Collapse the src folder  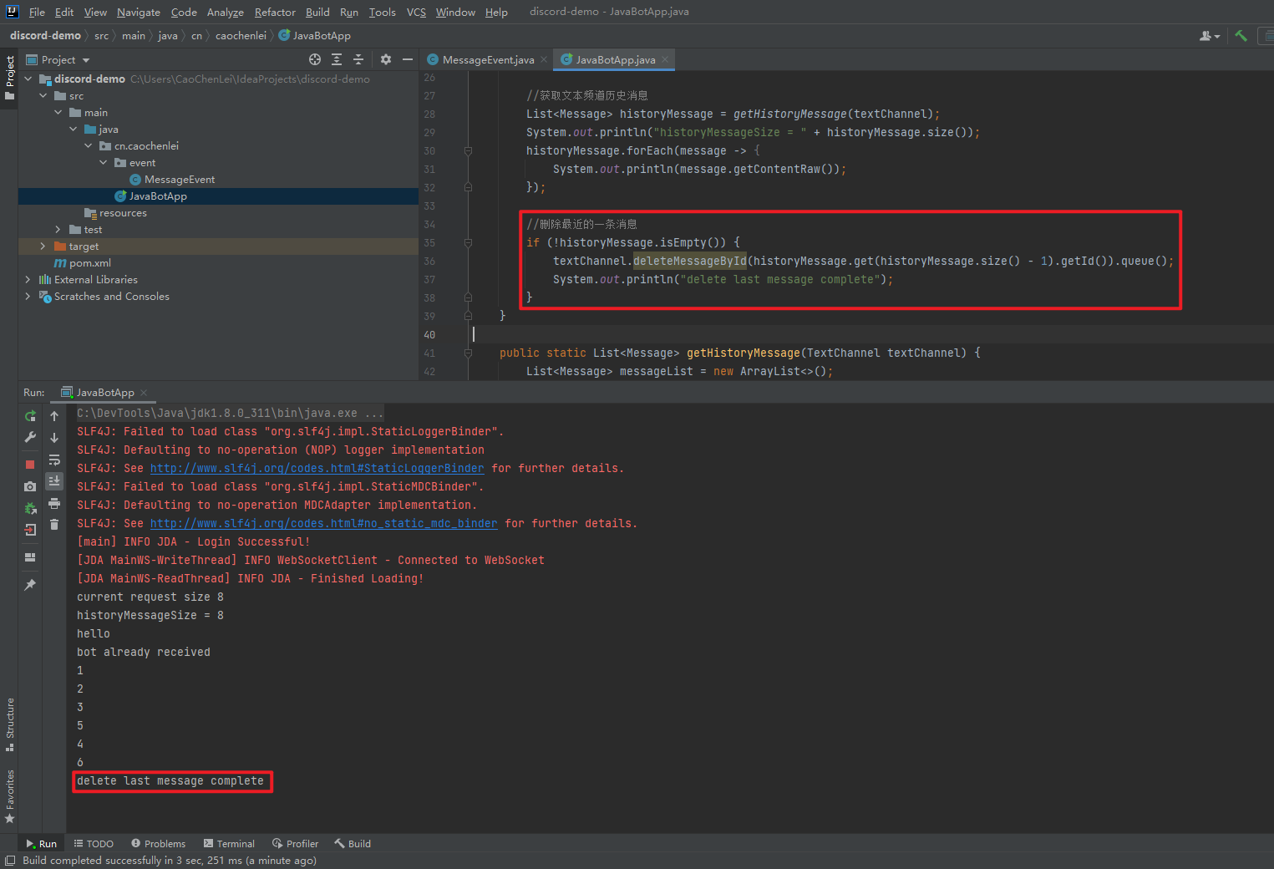[x=43, y=96]
